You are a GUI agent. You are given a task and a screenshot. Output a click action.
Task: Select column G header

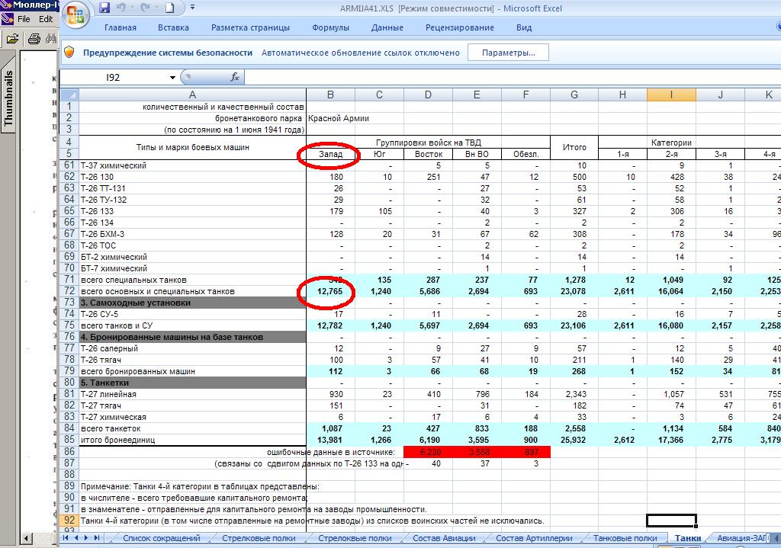[x=574, y=95]
